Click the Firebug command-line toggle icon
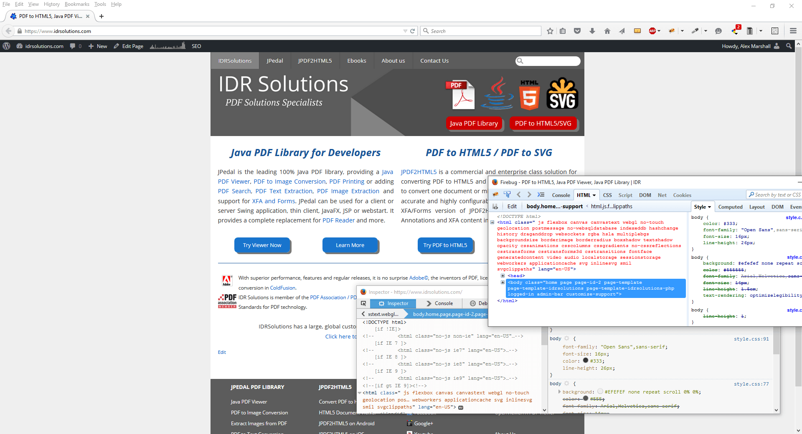 [x=541, y=195]
